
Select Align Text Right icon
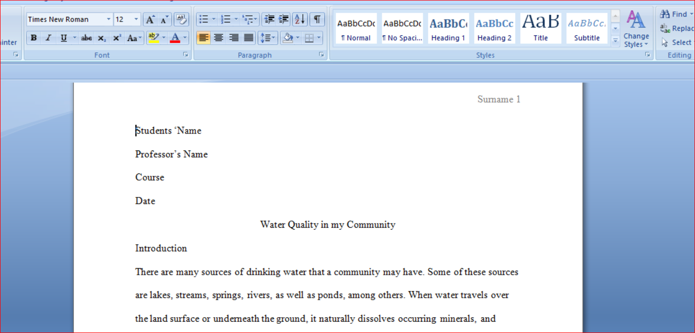(x=234, y=38)
